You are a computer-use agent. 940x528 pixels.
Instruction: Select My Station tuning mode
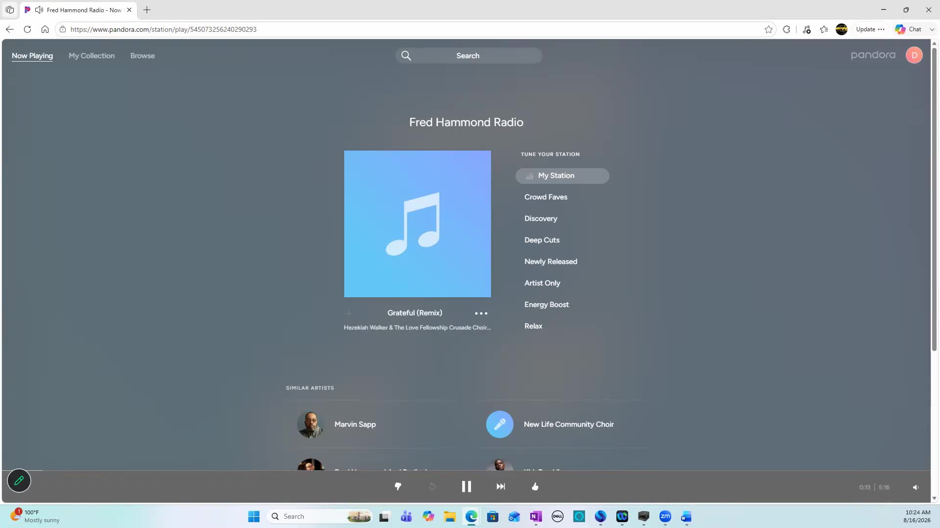tap(563, 176)
